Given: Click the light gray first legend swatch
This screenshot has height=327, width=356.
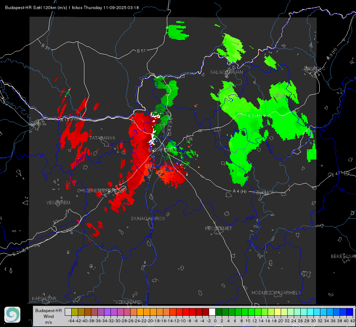Looking at the screenshot, I should click(x=68, y=312).
